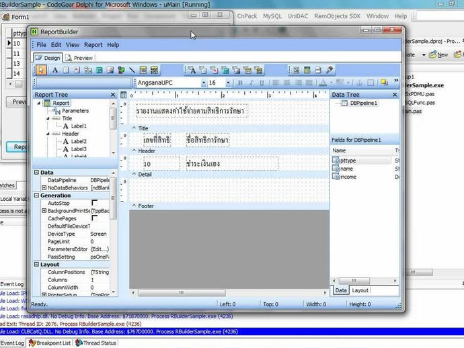Collapse the Layout property category

(36, 264)
